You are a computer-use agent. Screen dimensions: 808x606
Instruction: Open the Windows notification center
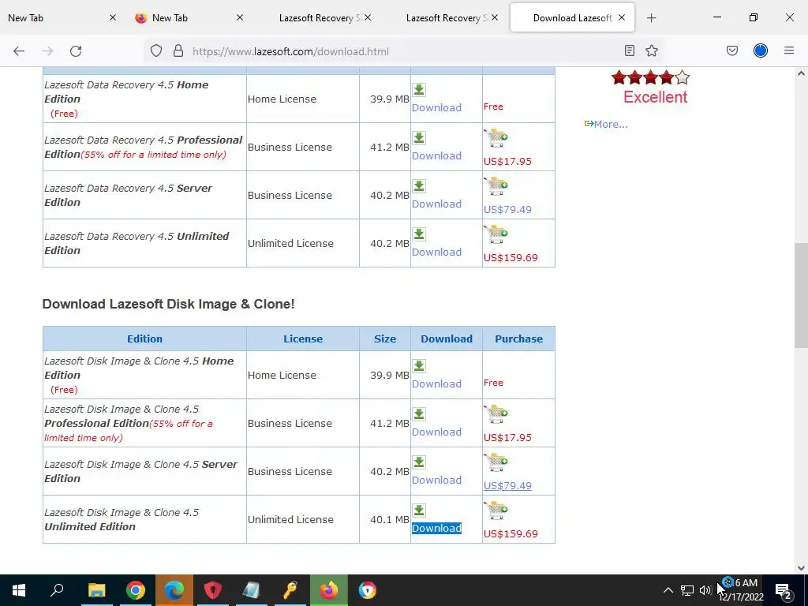[x=784, y=590]
